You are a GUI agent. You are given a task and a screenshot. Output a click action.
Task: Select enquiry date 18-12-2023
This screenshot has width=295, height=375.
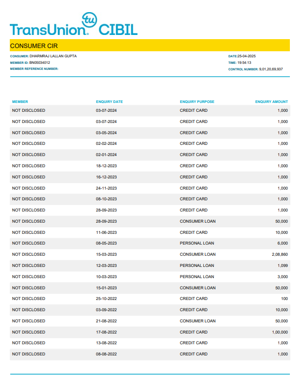pos(106,166)
